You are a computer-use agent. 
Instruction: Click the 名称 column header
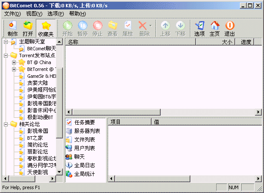[x=130, y=42]
